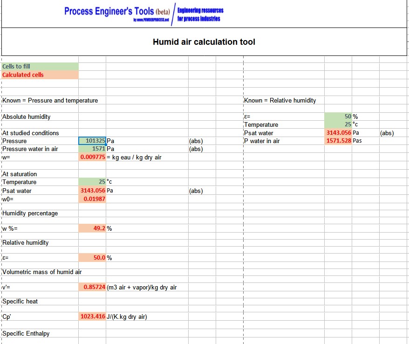This screenshot has height=344, width=409.
Task: Select the w0= 0.01987 cell
Action: click(x=93, y=199)
